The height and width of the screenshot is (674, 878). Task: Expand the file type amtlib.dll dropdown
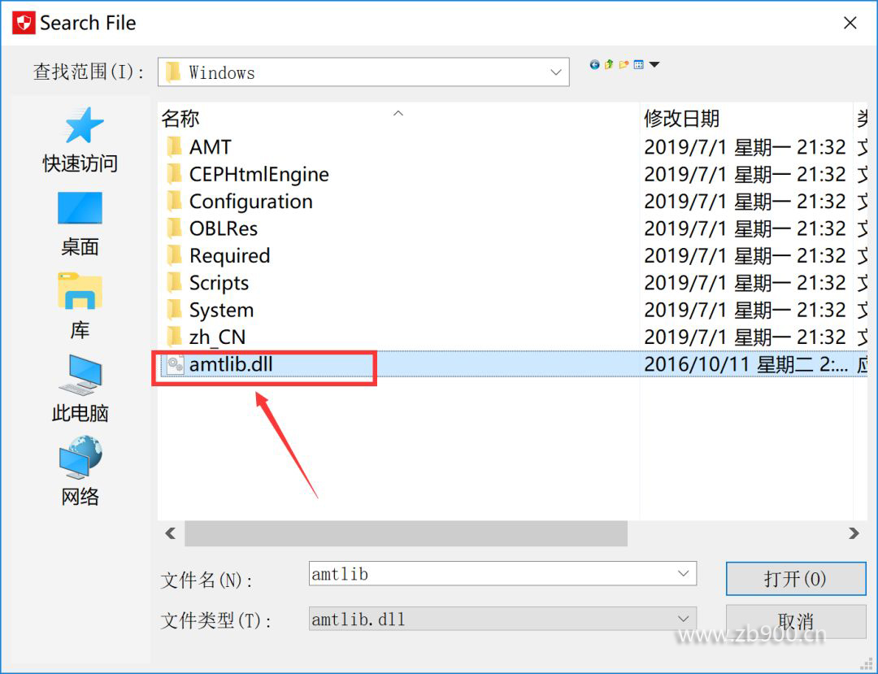(683, 620)
